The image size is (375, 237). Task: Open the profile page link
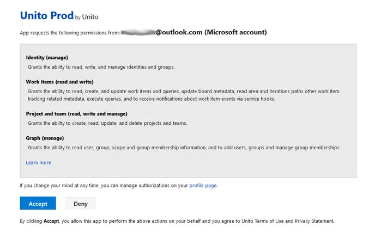203,185
